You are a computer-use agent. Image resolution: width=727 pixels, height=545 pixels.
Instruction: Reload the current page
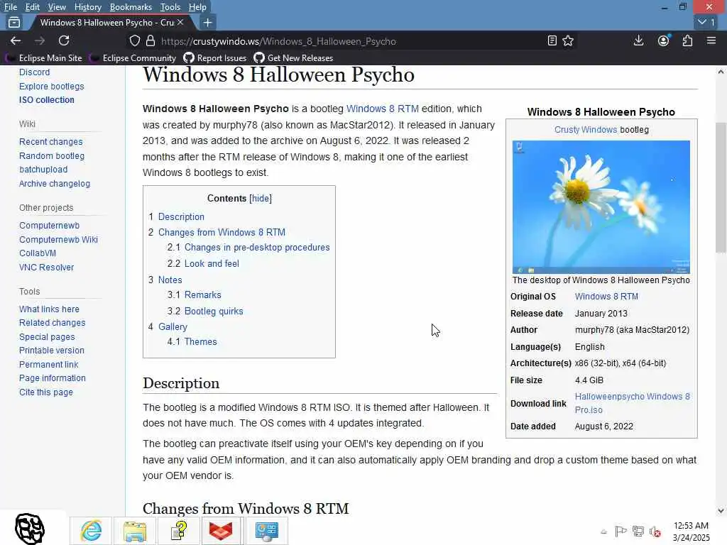(64, 40)
